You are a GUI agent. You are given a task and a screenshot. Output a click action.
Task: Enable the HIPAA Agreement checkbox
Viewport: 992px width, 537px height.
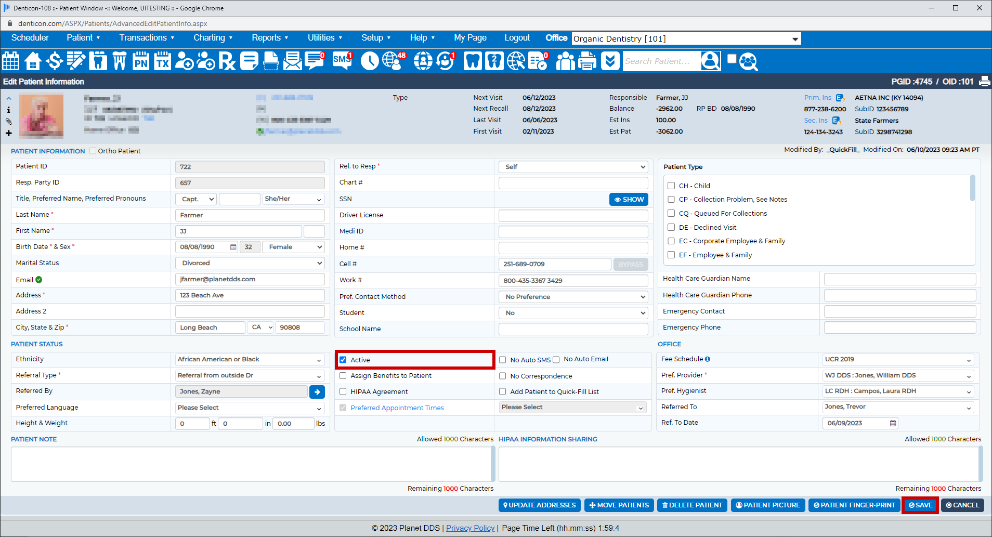click(x=343, y=392)
